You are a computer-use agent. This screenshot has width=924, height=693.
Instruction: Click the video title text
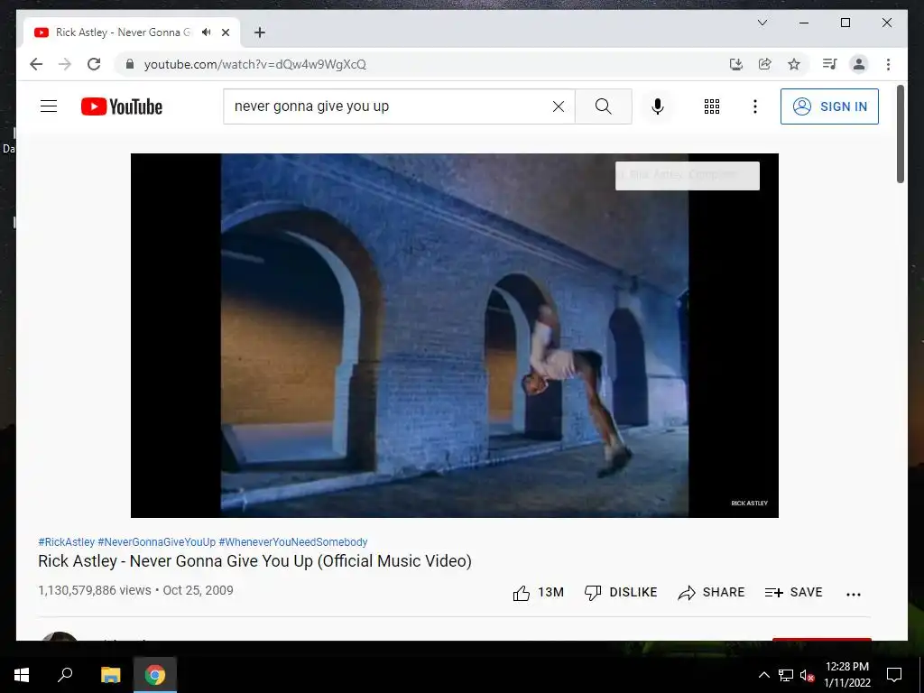(x=254, y=561)
